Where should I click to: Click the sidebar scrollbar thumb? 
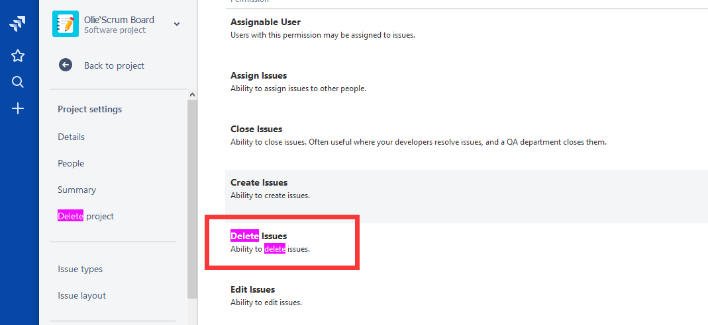pyautogui.click(x=192, y=199)
